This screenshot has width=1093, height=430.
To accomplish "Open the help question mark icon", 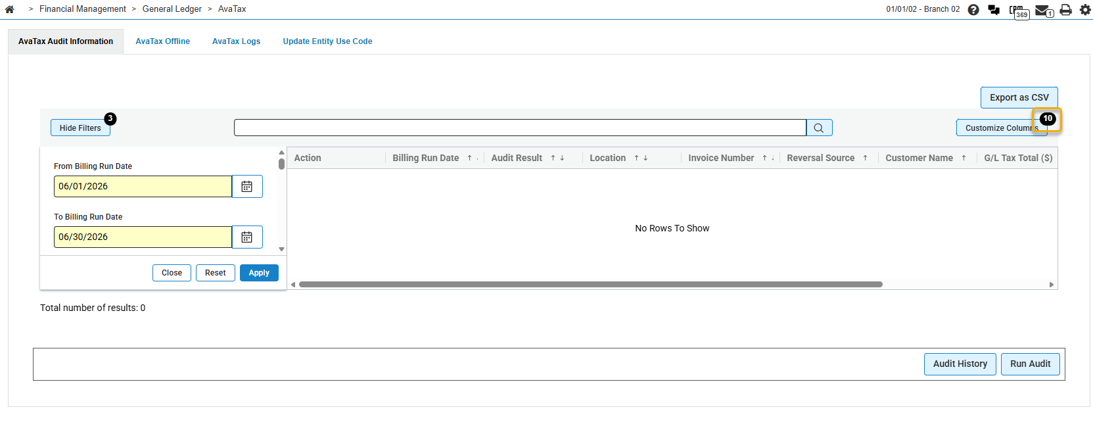I will [973, 9].
